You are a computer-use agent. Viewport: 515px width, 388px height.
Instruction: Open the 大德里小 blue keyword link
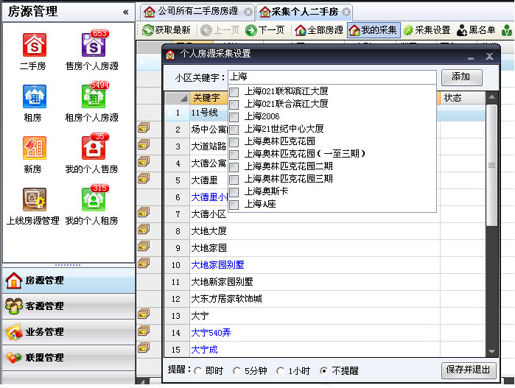pyautogui.click(x=209, y=197)
